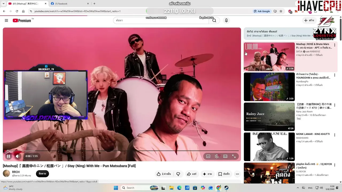The image size is (342, 192).
Task: Like the video with thumbs-up
Action: tap(164, 174)
